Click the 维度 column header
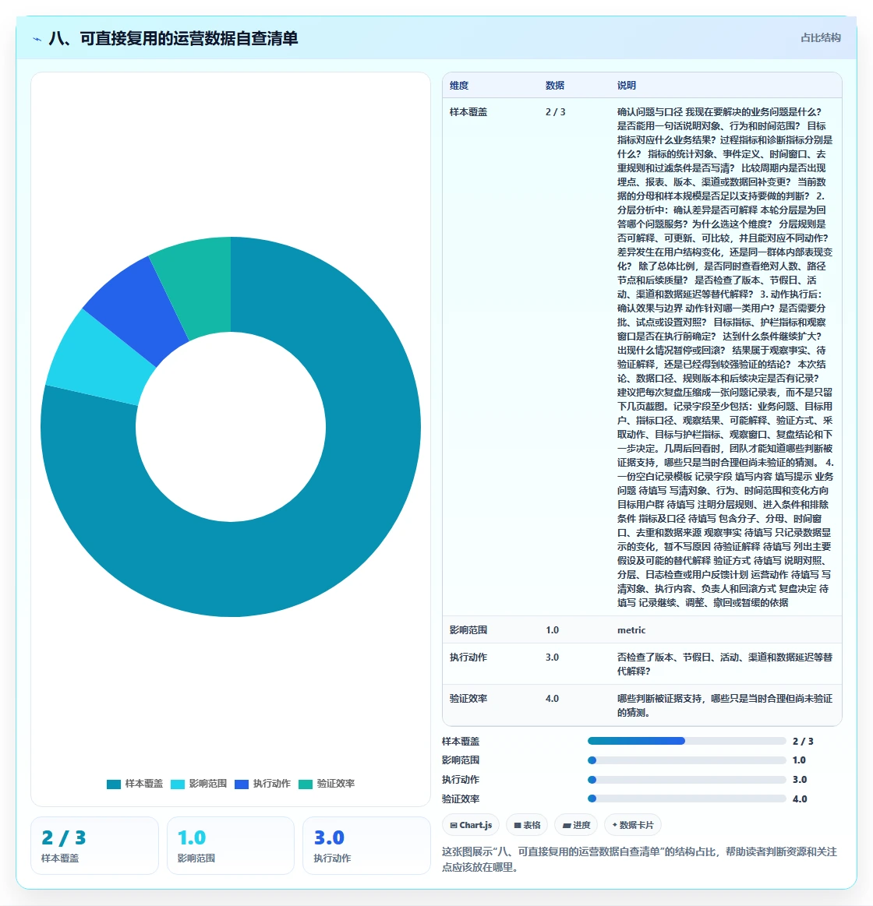The height and width of the screenshot is (906, 873). click(459, 86)
